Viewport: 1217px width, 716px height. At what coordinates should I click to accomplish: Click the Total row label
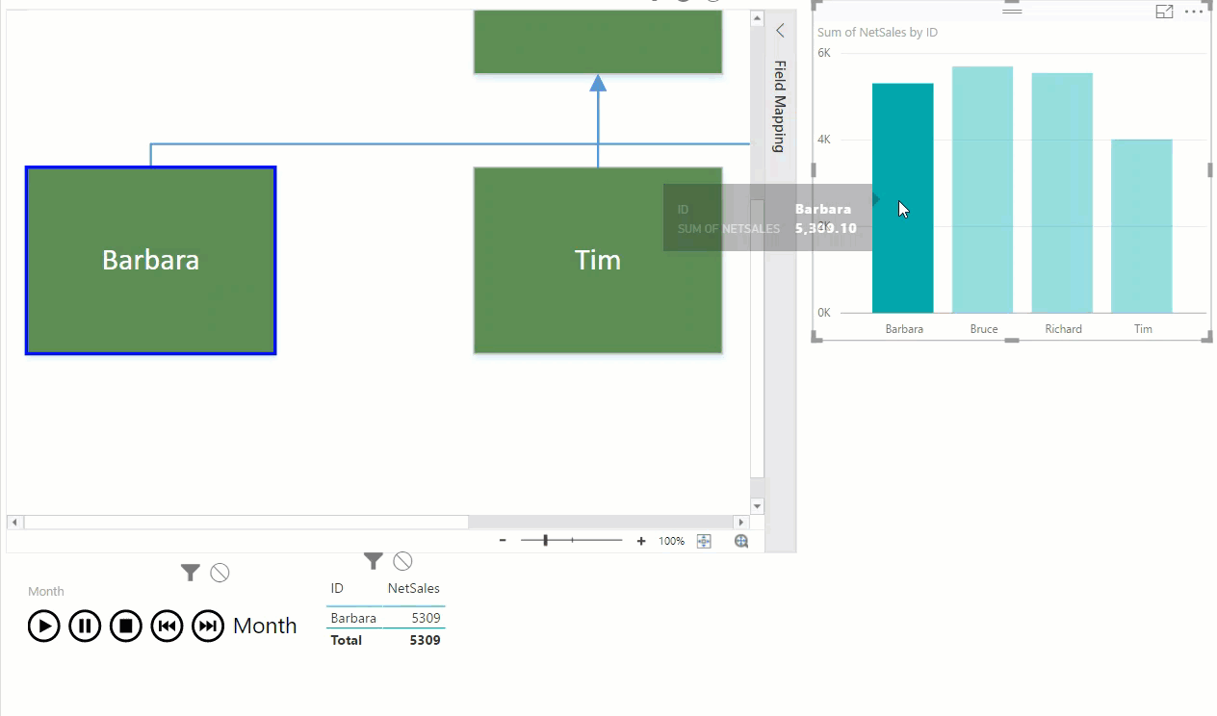347,640
